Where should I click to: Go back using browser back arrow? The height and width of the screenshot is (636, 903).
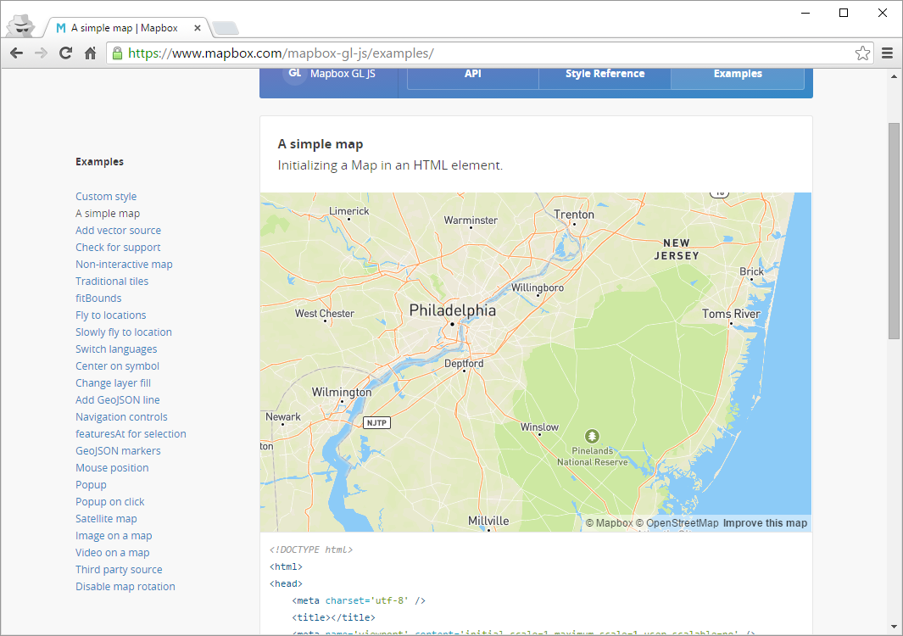pos(17,53)
